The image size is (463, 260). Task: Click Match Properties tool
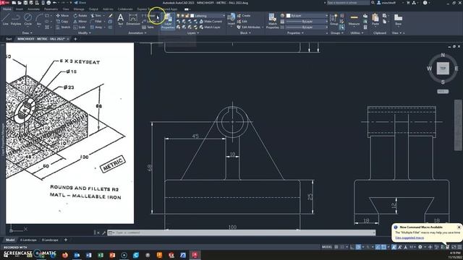272,21
